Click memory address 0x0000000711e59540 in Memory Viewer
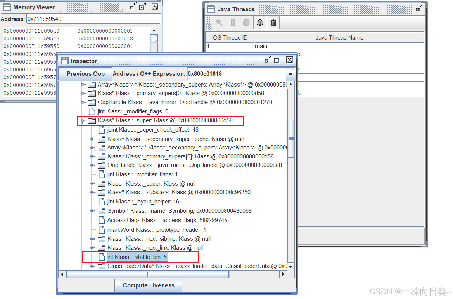Viewport: 453px width, 299px height. point(31,31)
